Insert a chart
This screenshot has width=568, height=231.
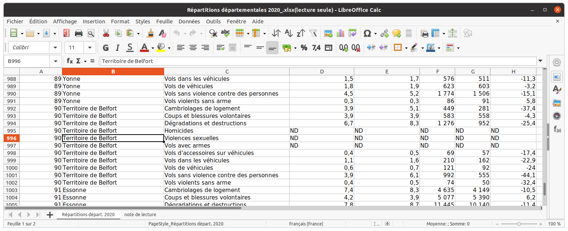pos(340,33)
